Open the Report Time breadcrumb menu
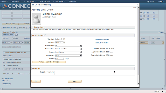Viewport: 166px width, 93px height. pyautogui.click(x=60, y=1)
